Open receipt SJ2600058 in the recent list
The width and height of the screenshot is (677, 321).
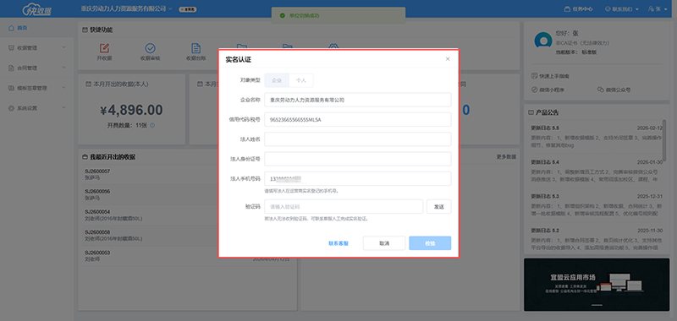187,235
